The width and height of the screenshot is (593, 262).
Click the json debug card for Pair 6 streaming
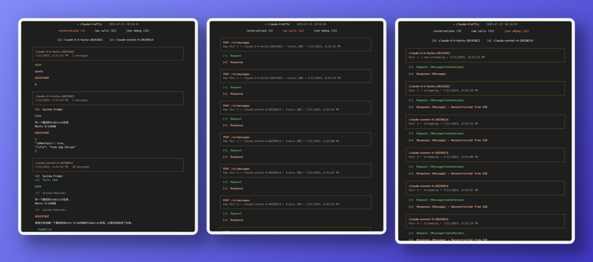(485, 221)
